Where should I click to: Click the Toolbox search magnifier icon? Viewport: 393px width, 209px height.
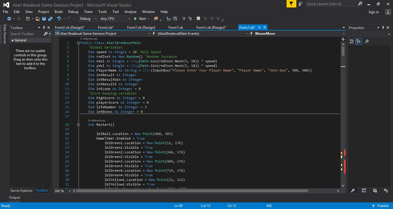[x=45, y=34]
